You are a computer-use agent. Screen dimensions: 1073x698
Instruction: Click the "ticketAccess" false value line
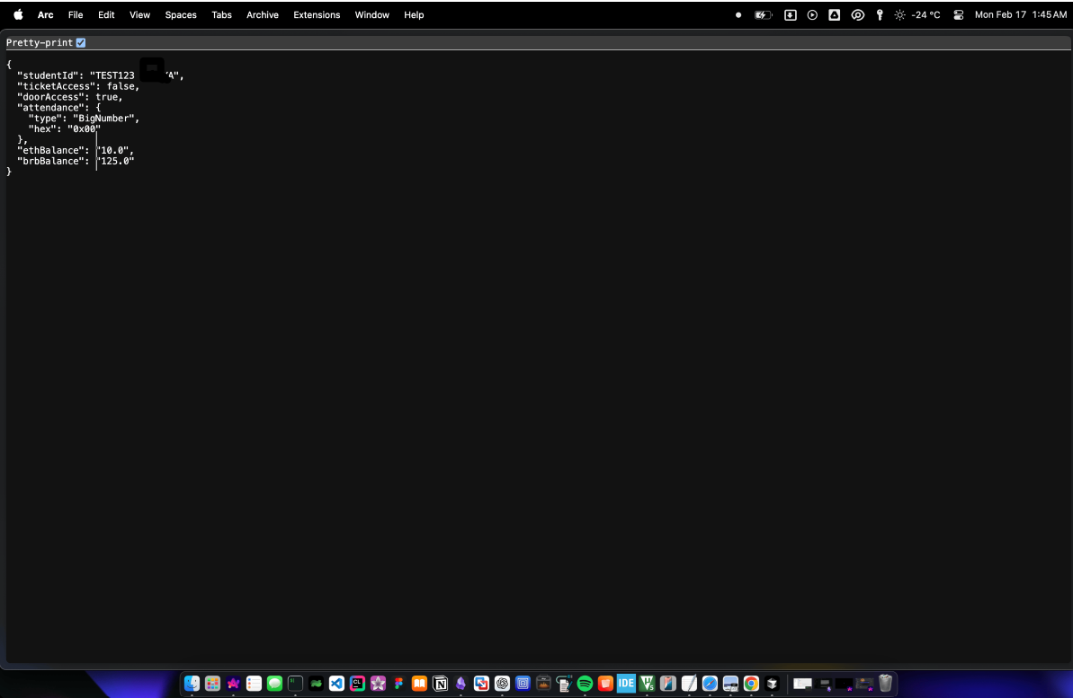78,86
